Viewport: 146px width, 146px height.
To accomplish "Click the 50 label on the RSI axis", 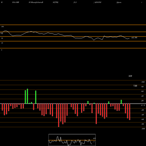I will 2,38.
